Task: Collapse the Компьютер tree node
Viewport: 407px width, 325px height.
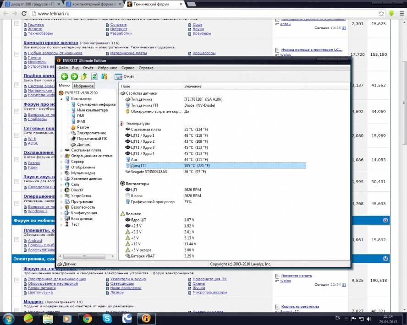Action: (x=62, y=98)
